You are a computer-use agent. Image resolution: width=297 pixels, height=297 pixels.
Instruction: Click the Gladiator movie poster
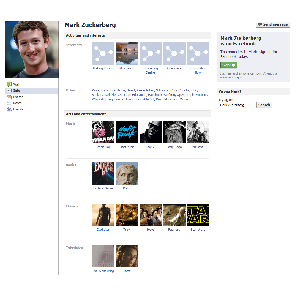coord(103,215)
